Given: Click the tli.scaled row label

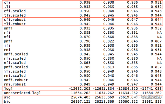Looking at the screenshot, I should click(15, 15).
